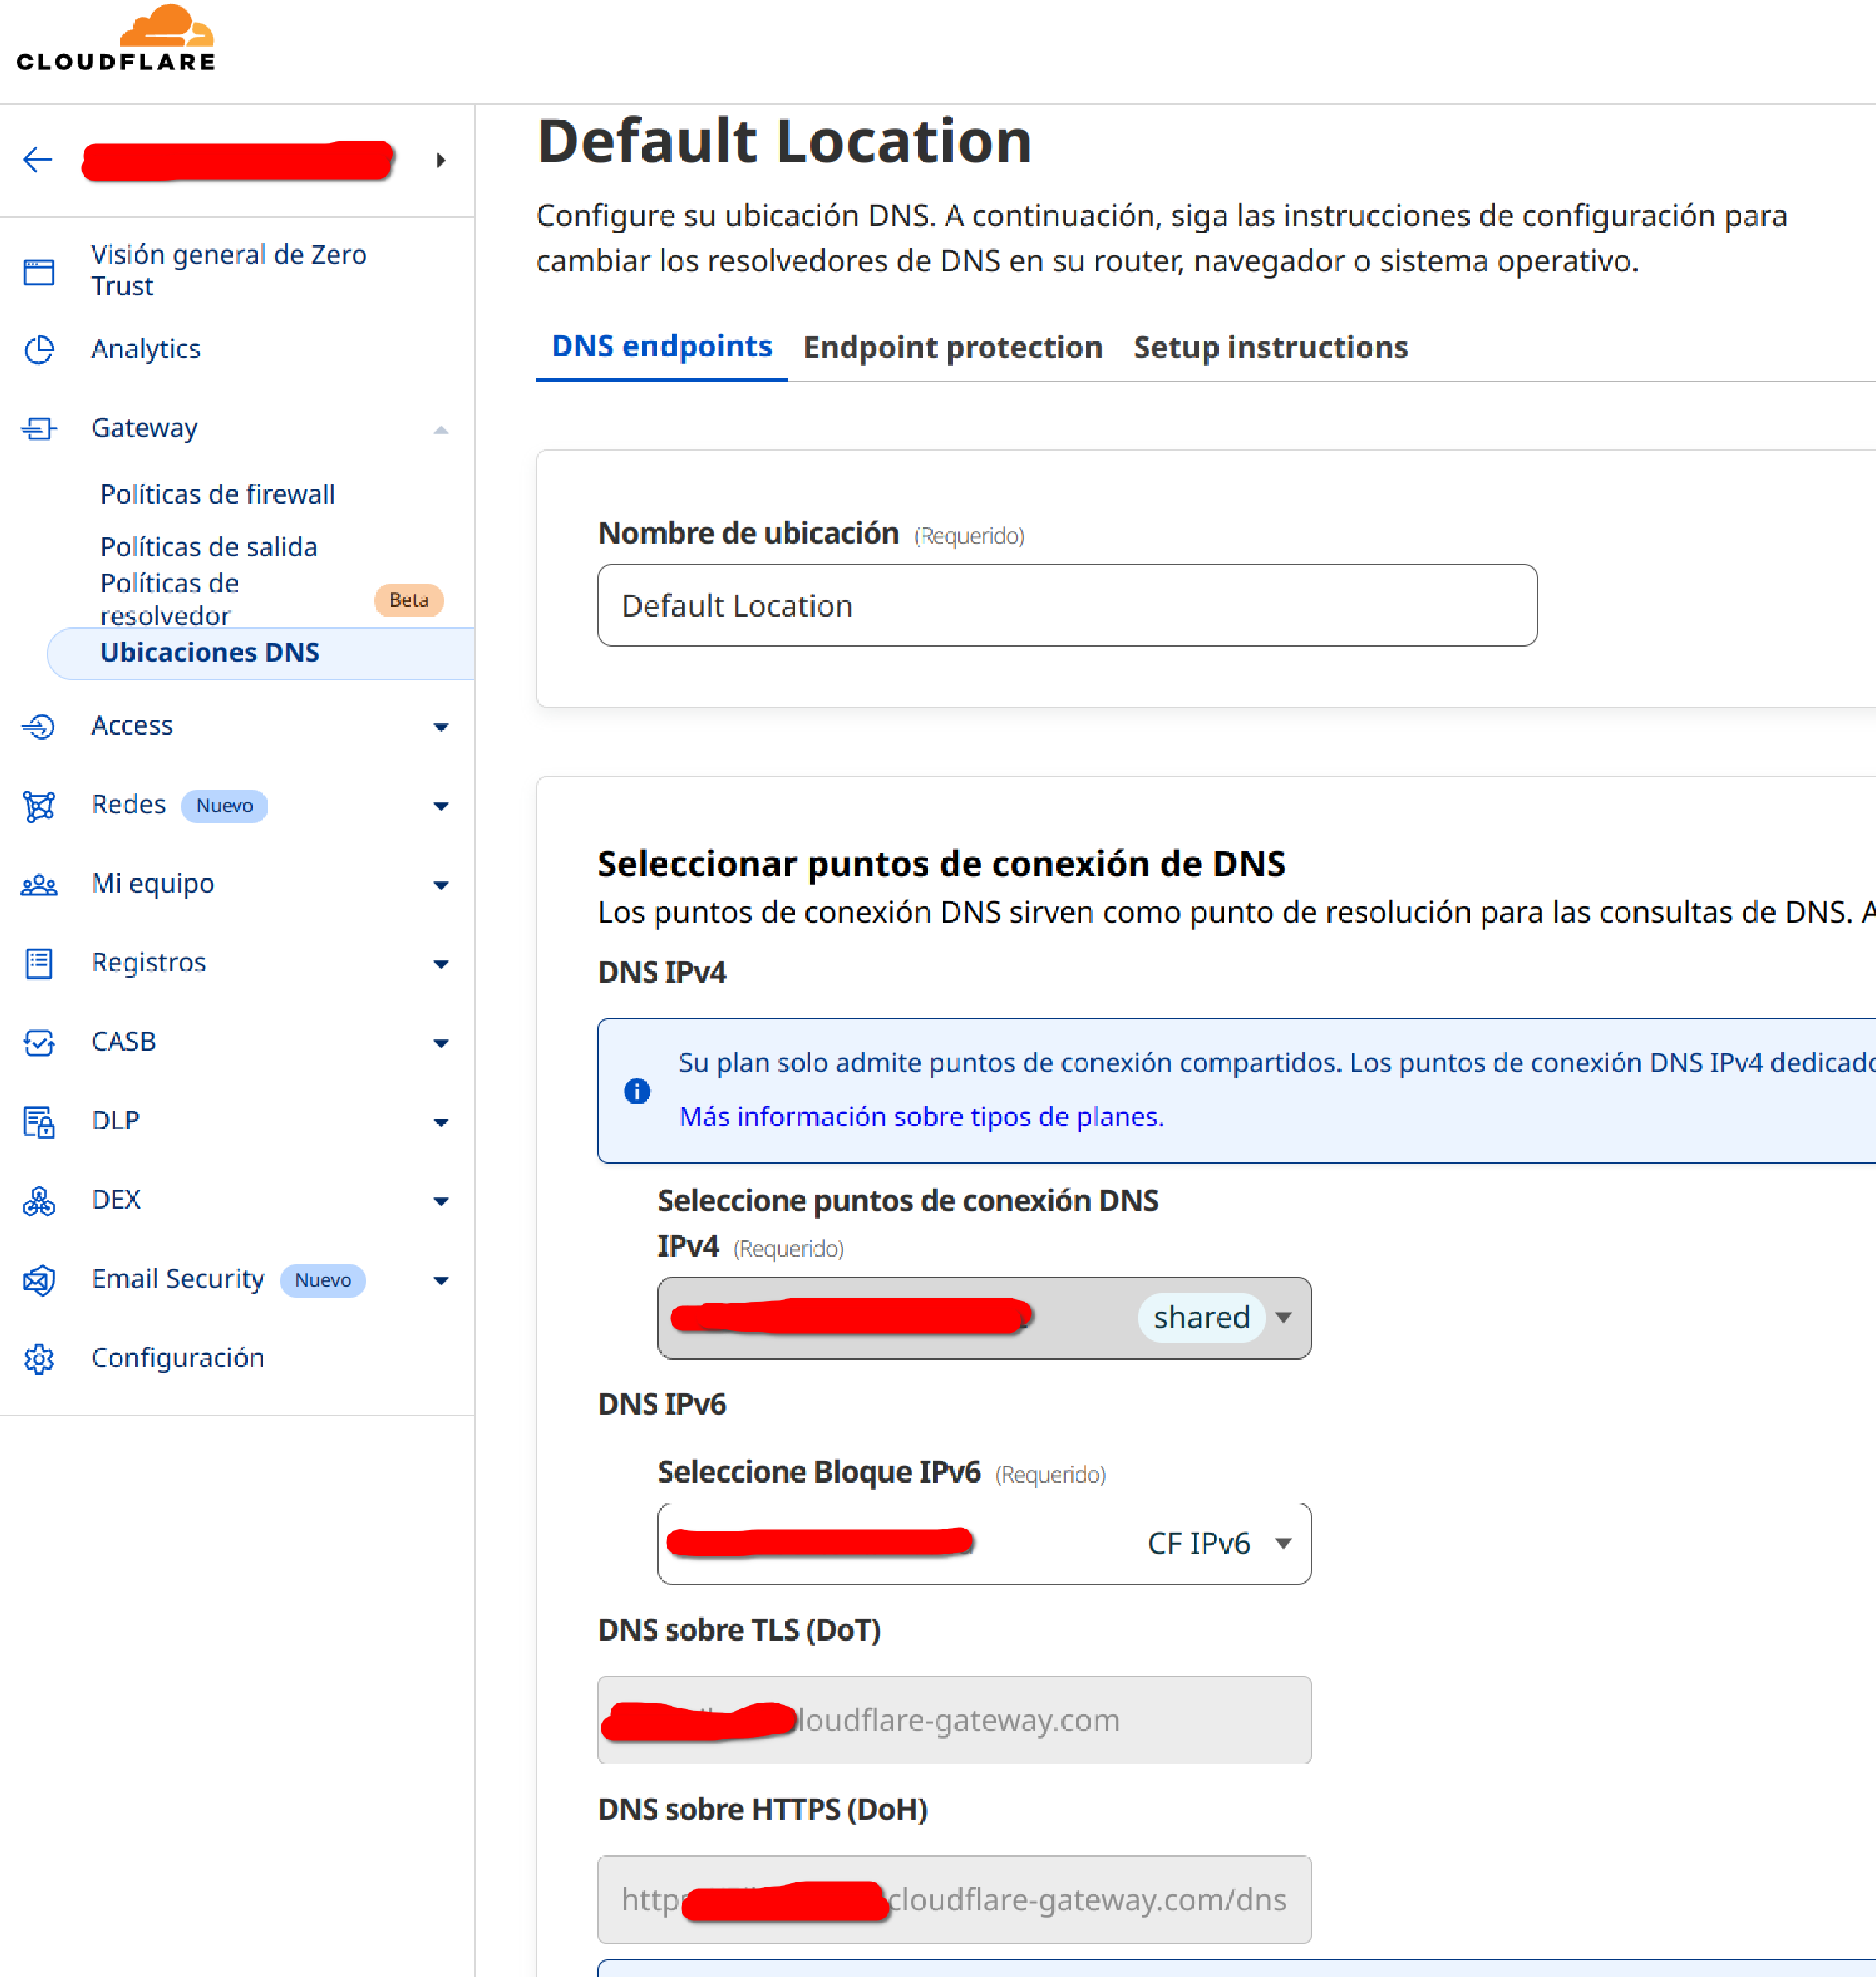Go to Políticas de firewall
The width and height of the screenshot is (1876, 1977).
pyautogui.click(x=217, y=494)
